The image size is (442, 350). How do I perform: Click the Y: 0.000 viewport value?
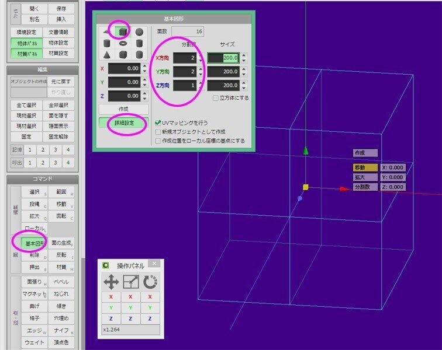click(393, 177)
